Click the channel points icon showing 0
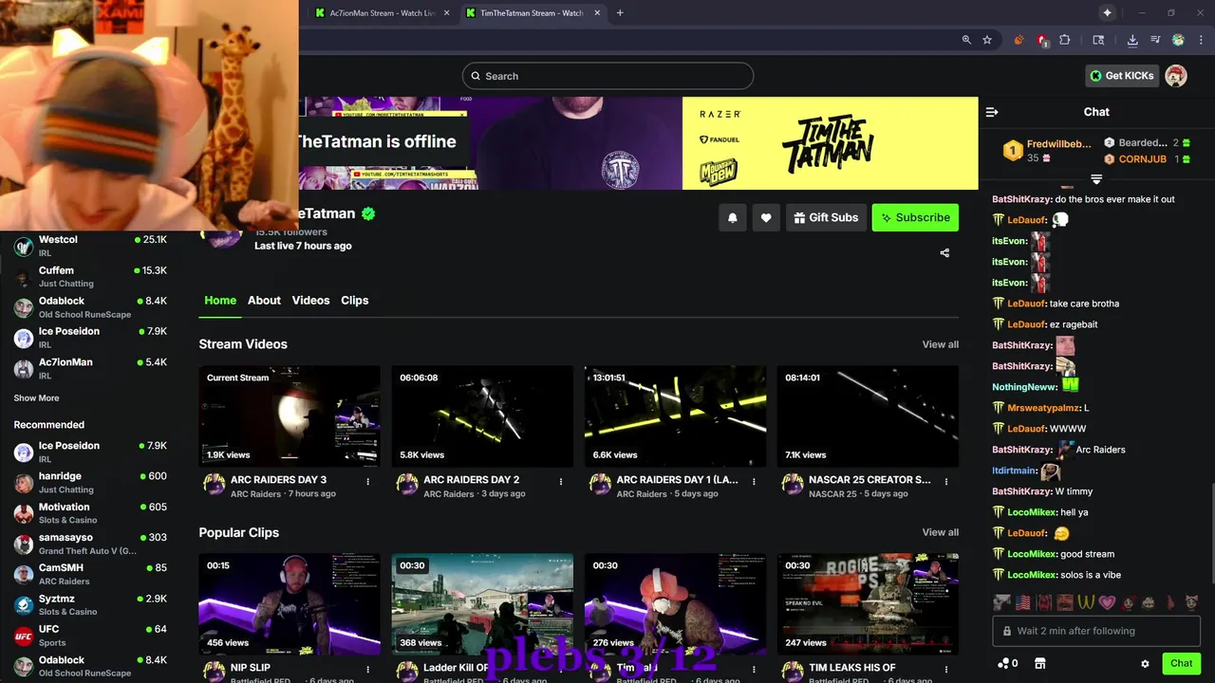The image size is (1215, 683). coord(1008,663)
